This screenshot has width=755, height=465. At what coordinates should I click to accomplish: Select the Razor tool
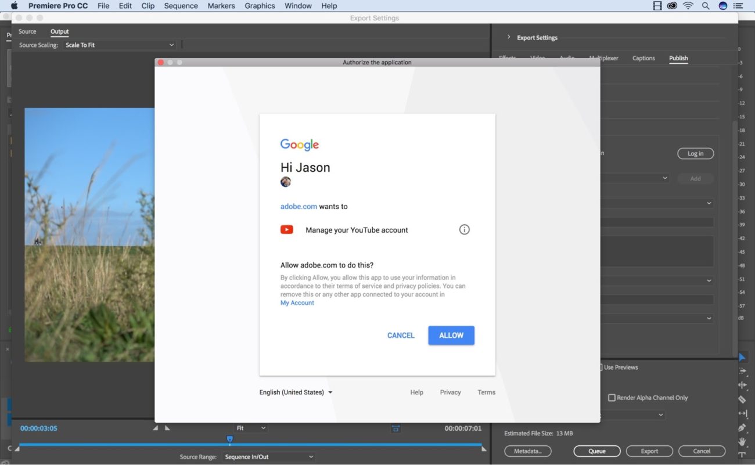pyautogui.click(x=742, y=399)
